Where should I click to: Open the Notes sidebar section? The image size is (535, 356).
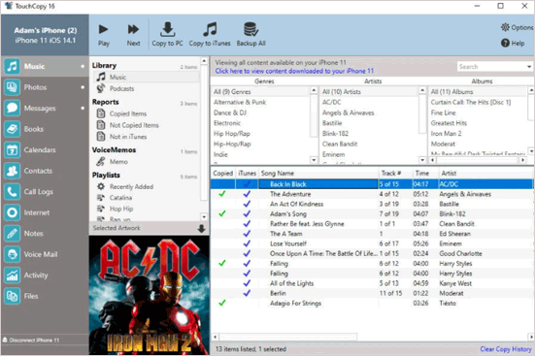tap(45, 233)
